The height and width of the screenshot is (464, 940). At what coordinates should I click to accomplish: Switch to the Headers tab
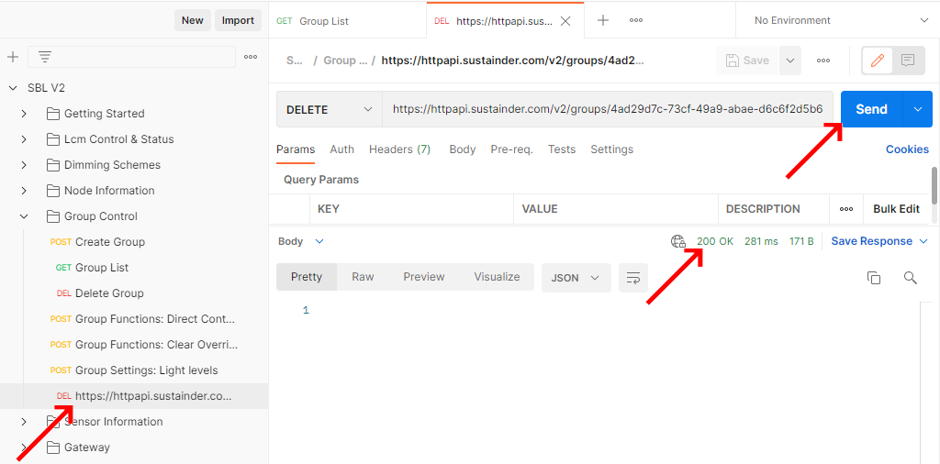tap(399, 149)
